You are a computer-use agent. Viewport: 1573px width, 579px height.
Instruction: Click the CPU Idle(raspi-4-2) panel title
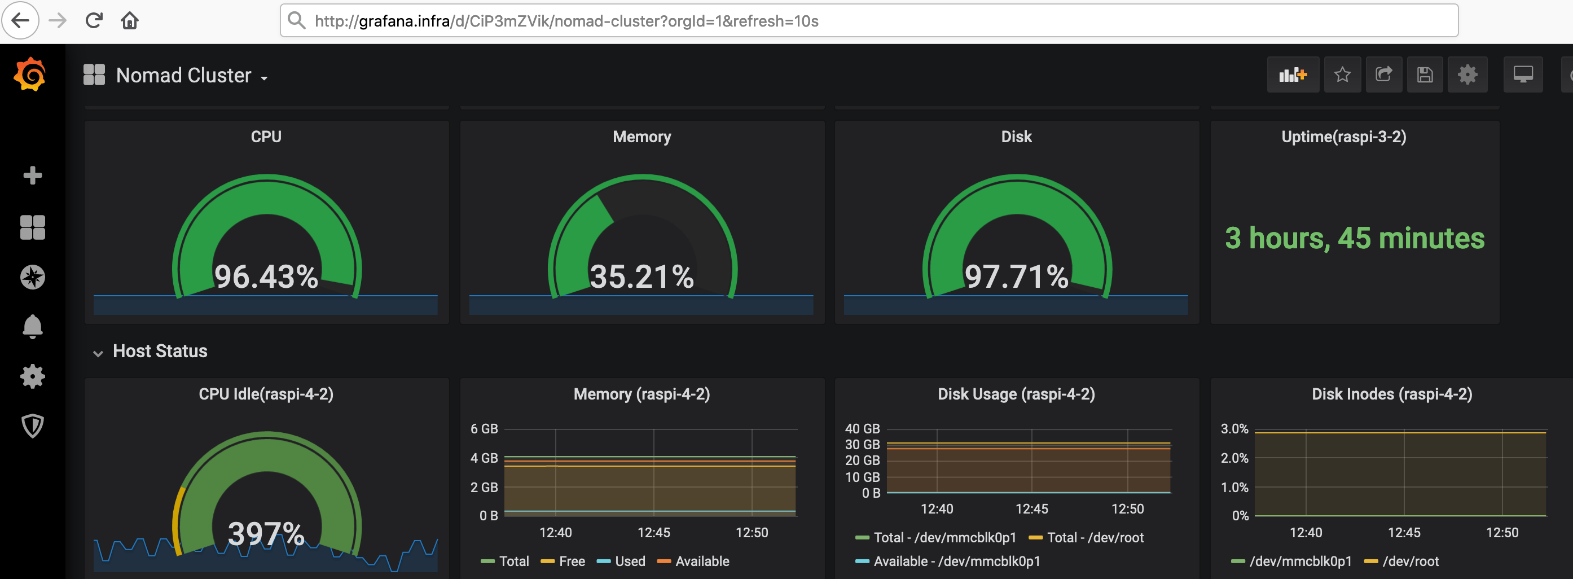[266, 394]
